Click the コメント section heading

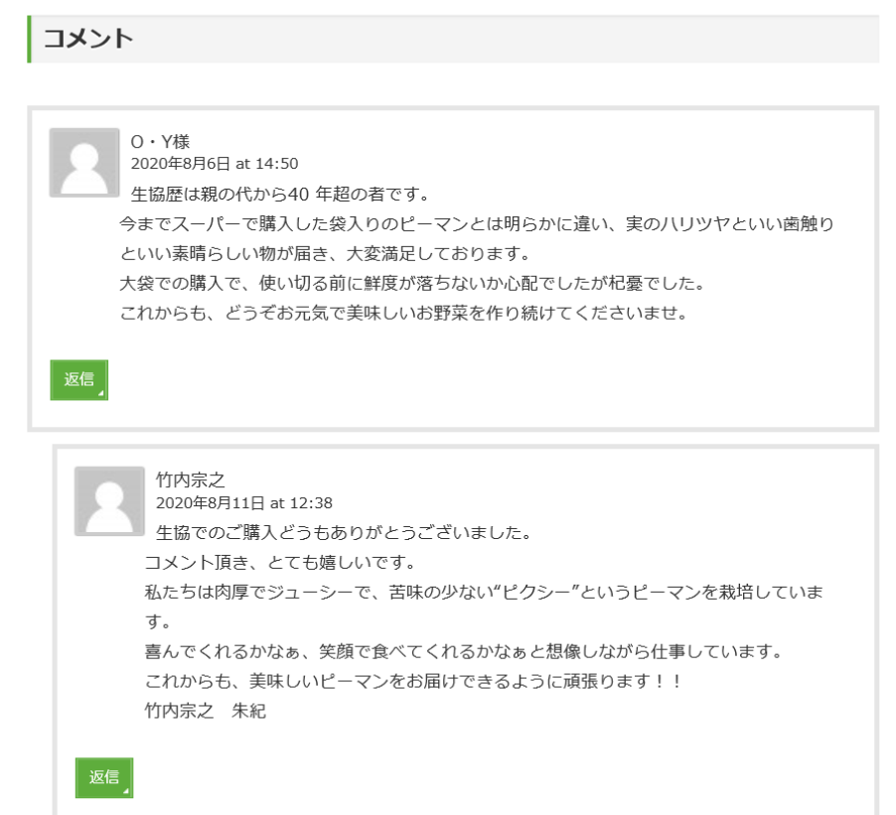(x=88, y=39)
